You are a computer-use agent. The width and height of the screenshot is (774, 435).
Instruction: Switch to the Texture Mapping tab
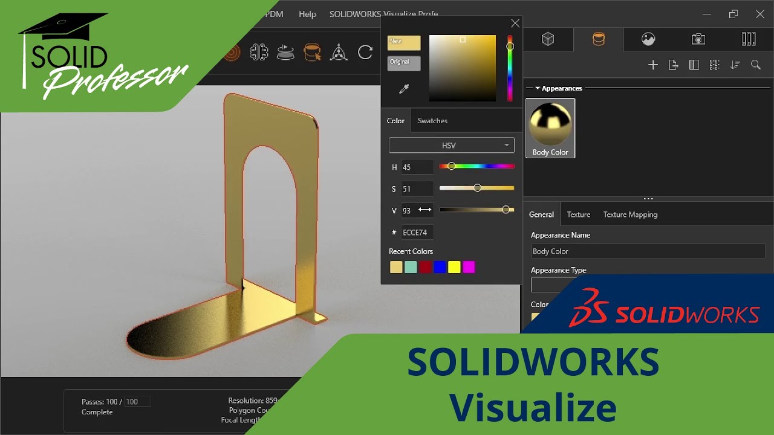[x=630, y=214]
